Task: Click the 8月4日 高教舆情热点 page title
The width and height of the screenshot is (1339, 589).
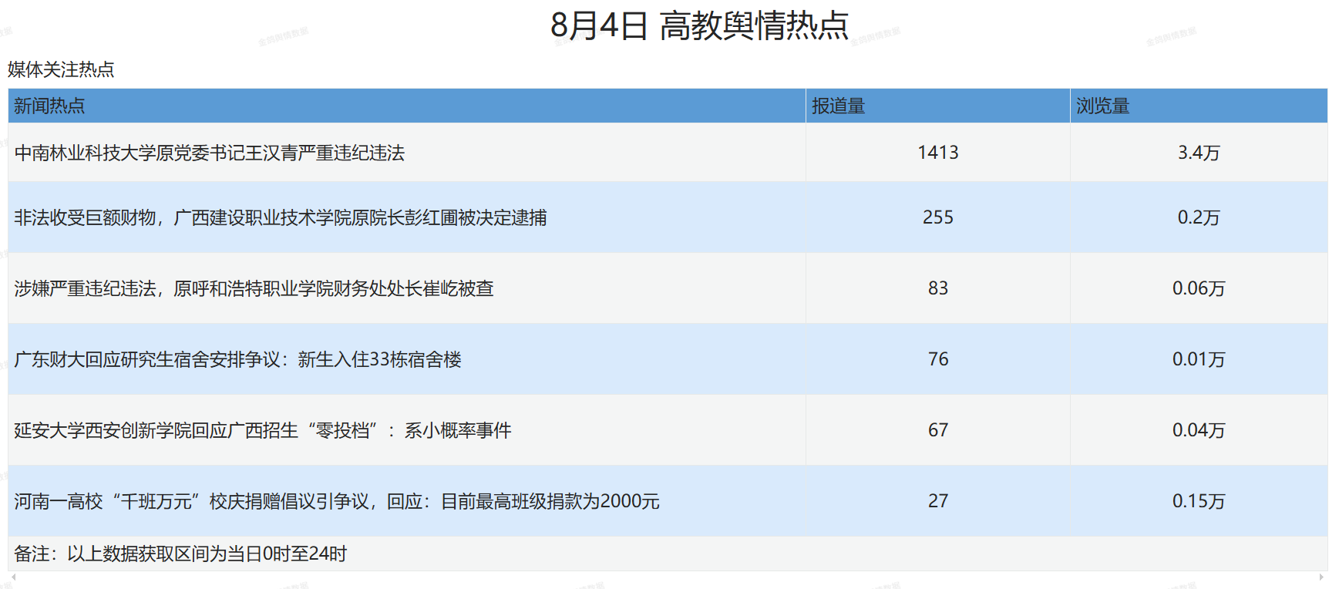Action: click(x=699, y=25)
